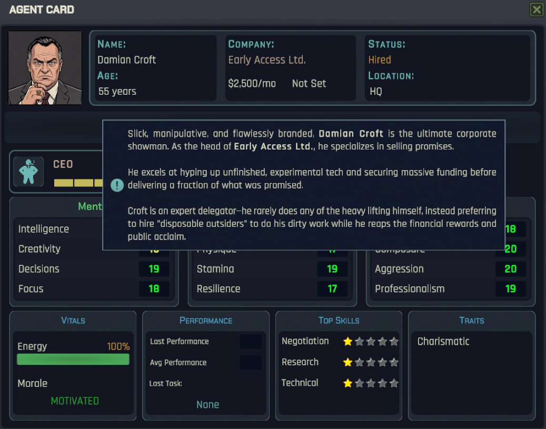Click the 55 years age value
546x429 pixels.
pyautogui.click(x=117, y=91)
